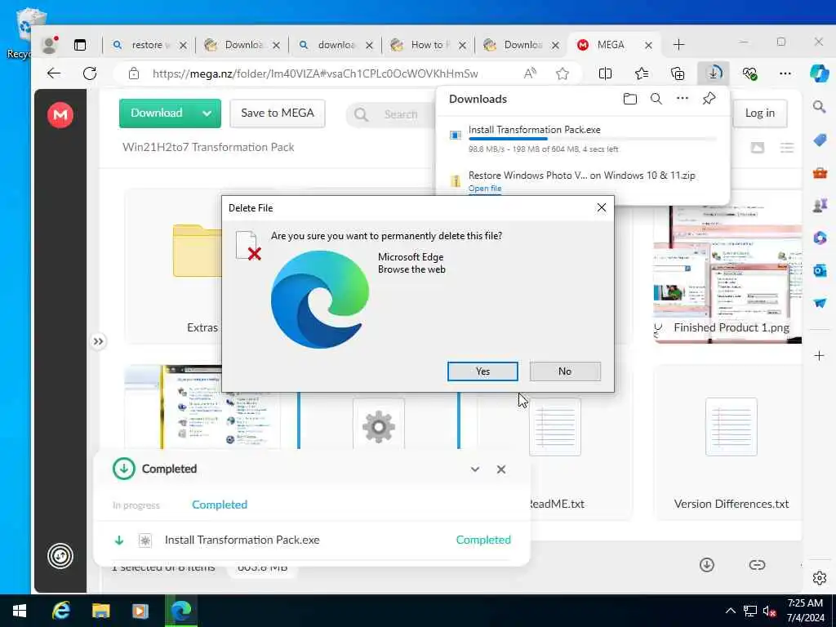The height and width of the screenshot is (627, 836).
Task: Pin the Downloads panel
Action: pyautogui.click(x=709, y=99)
